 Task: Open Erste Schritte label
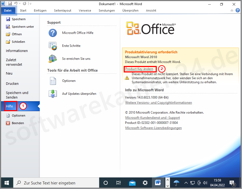coord(71,46)
